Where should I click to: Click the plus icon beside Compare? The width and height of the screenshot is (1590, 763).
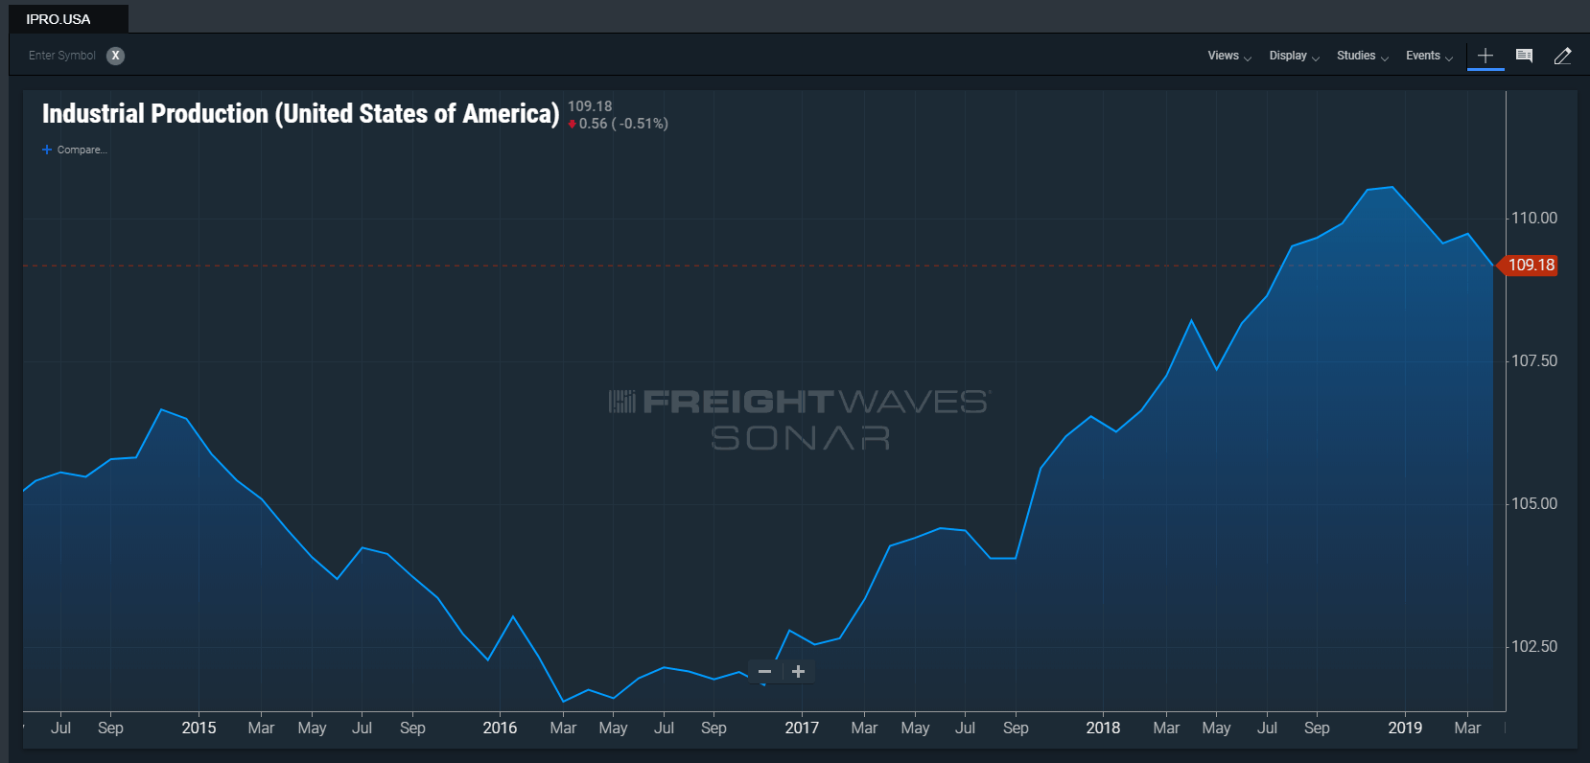pos(47,150)
